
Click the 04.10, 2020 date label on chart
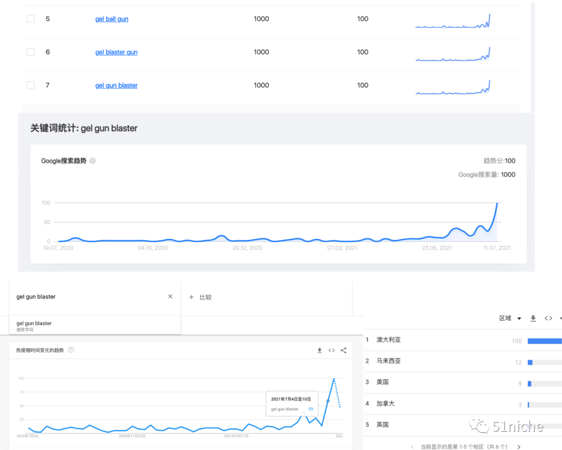152,248
